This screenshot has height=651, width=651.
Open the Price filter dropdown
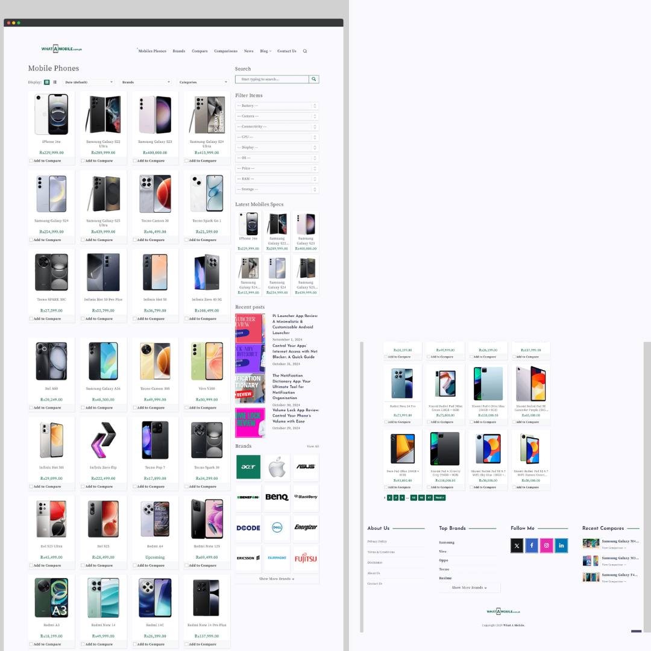[277, 169]
